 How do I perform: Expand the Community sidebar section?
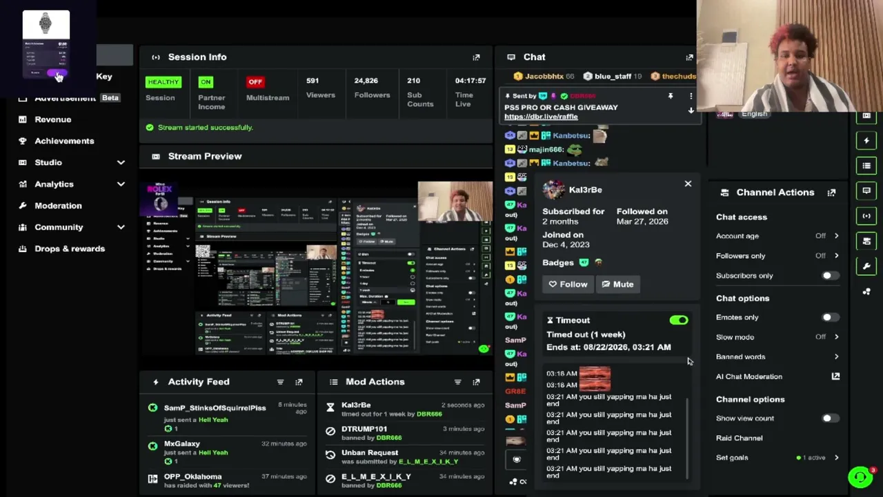point(121,227)
